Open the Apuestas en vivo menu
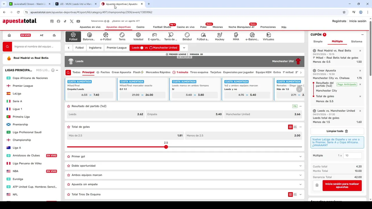The height and width of the screenshot is (209, 372). click(90, 27)
